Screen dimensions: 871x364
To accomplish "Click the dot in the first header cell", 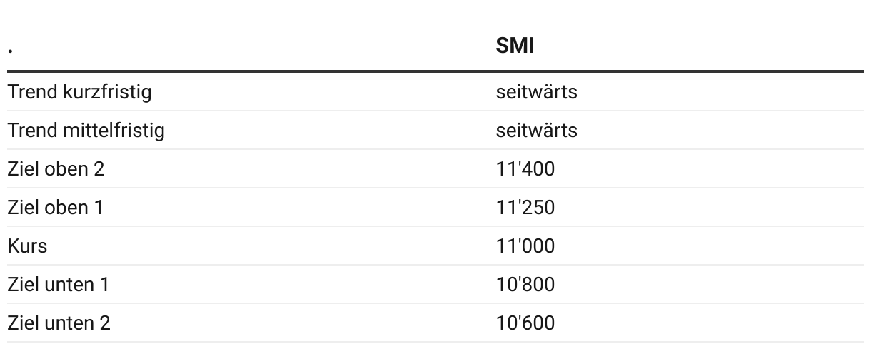I will click(x=10, y=51).
